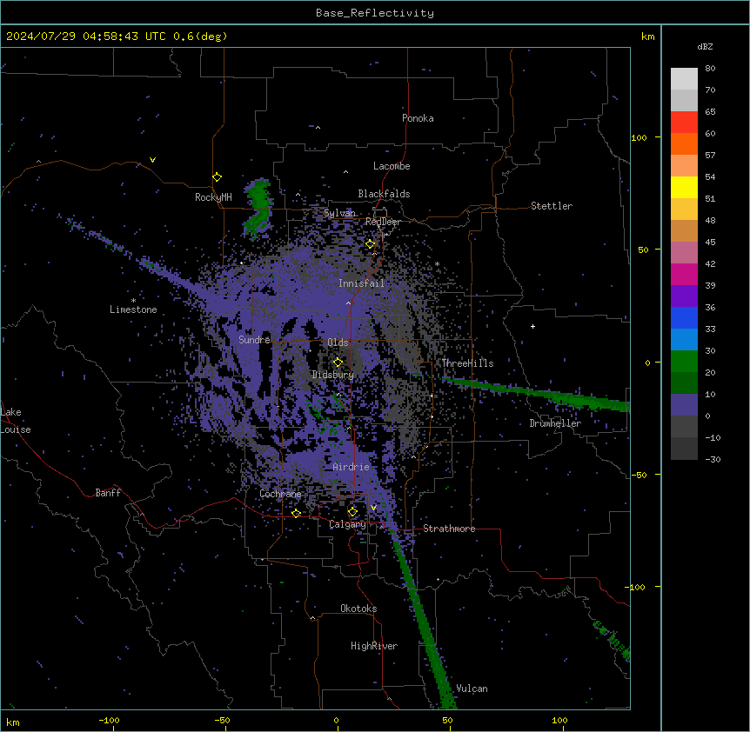Click the Banff label

point(108,493)
